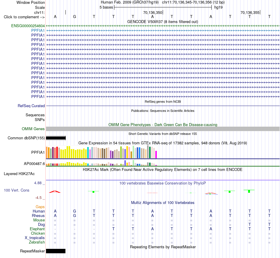This screenshot has width=280, height=258.
Task: Click the OMIM Genes track label
Action: (x=33, y=129)
